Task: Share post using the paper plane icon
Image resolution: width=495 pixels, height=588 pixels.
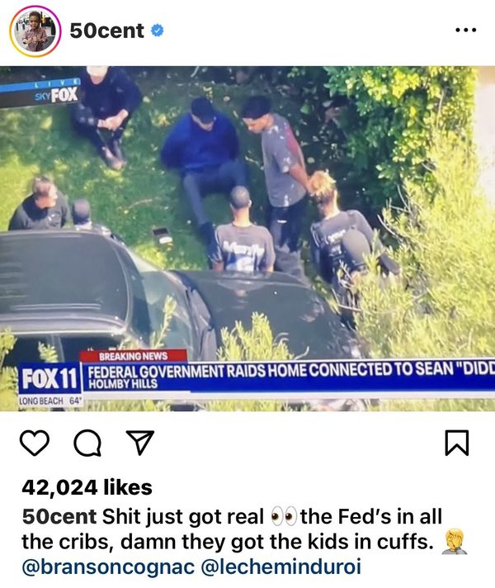Action: (x=140, y=443)
